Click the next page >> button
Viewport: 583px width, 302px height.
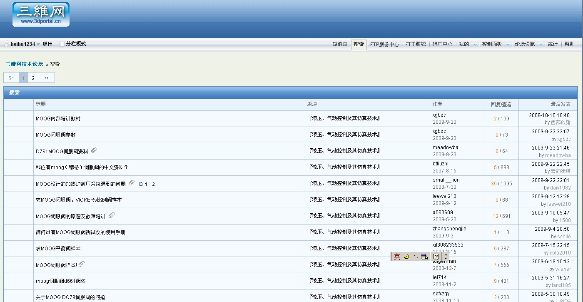click(x=46, y=78)
